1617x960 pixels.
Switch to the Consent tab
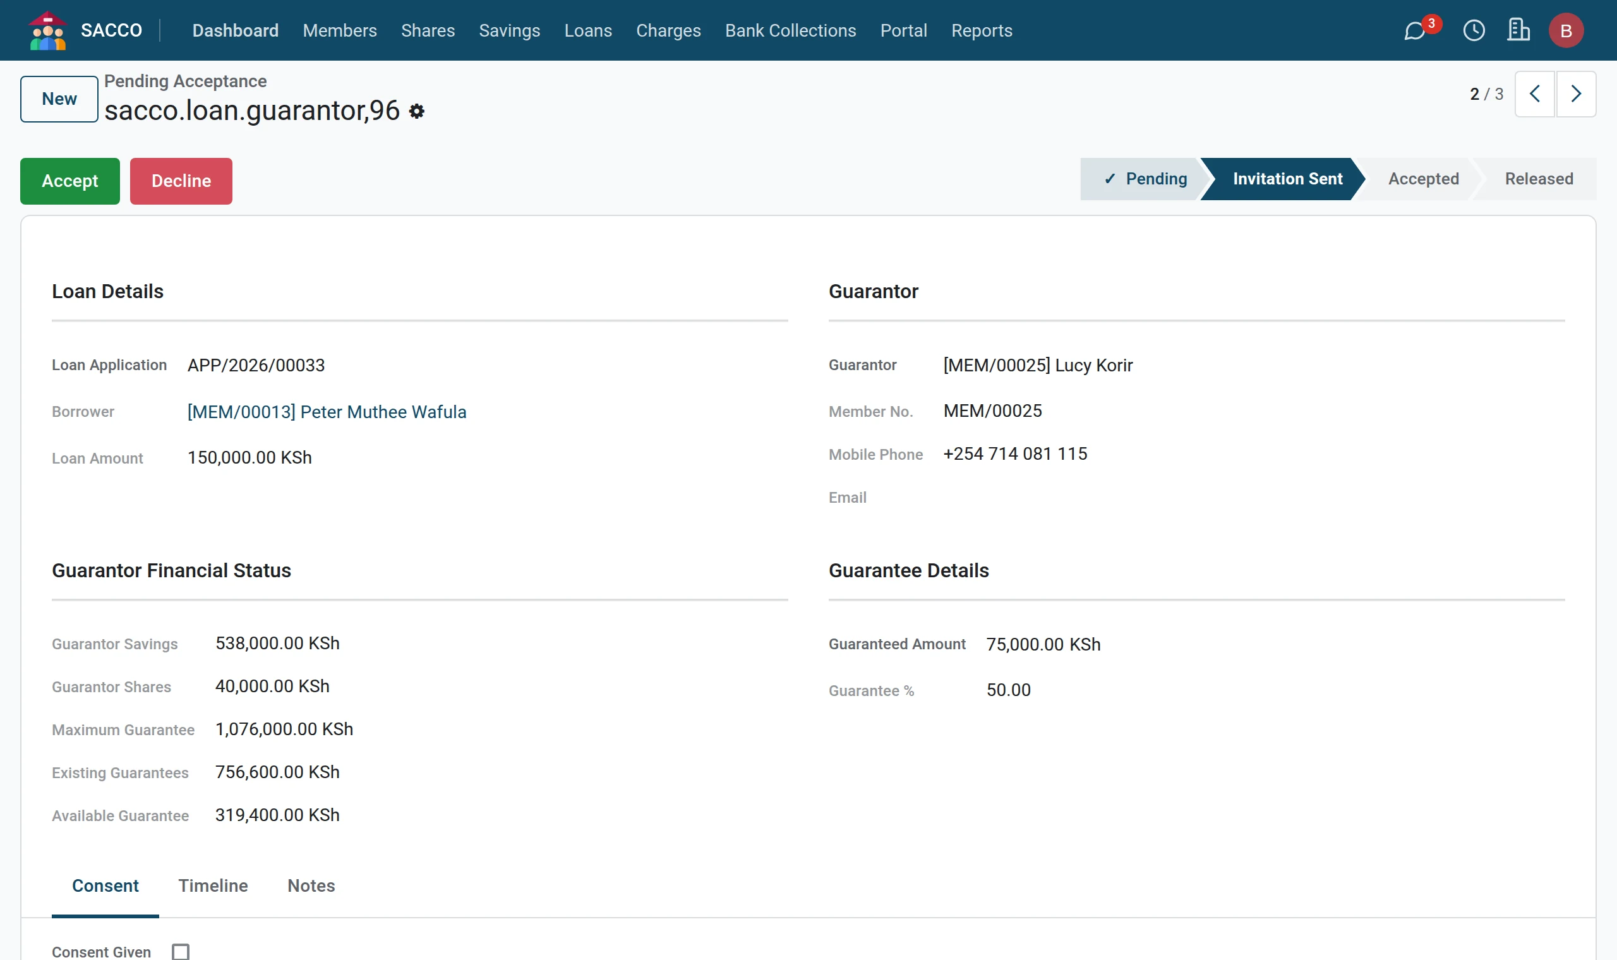tap(105, 885)
